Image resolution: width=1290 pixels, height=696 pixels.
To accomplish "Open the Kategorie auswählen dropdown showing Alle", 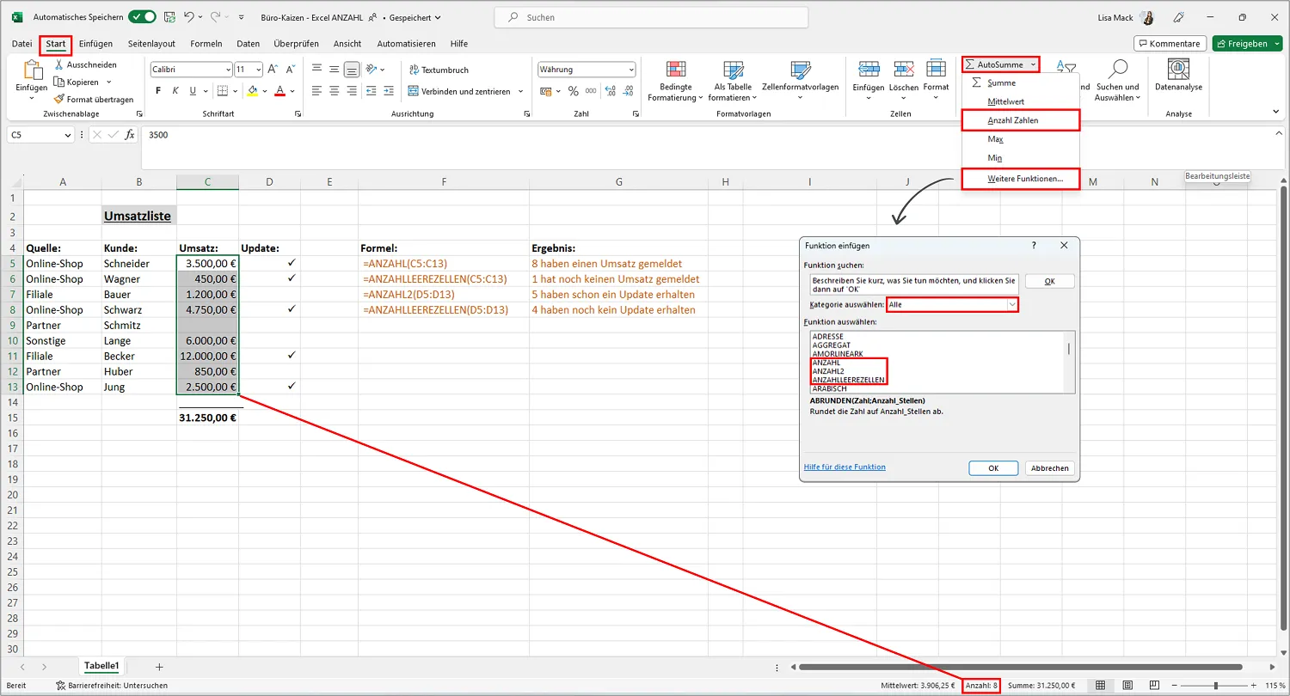I will [952, 304].
